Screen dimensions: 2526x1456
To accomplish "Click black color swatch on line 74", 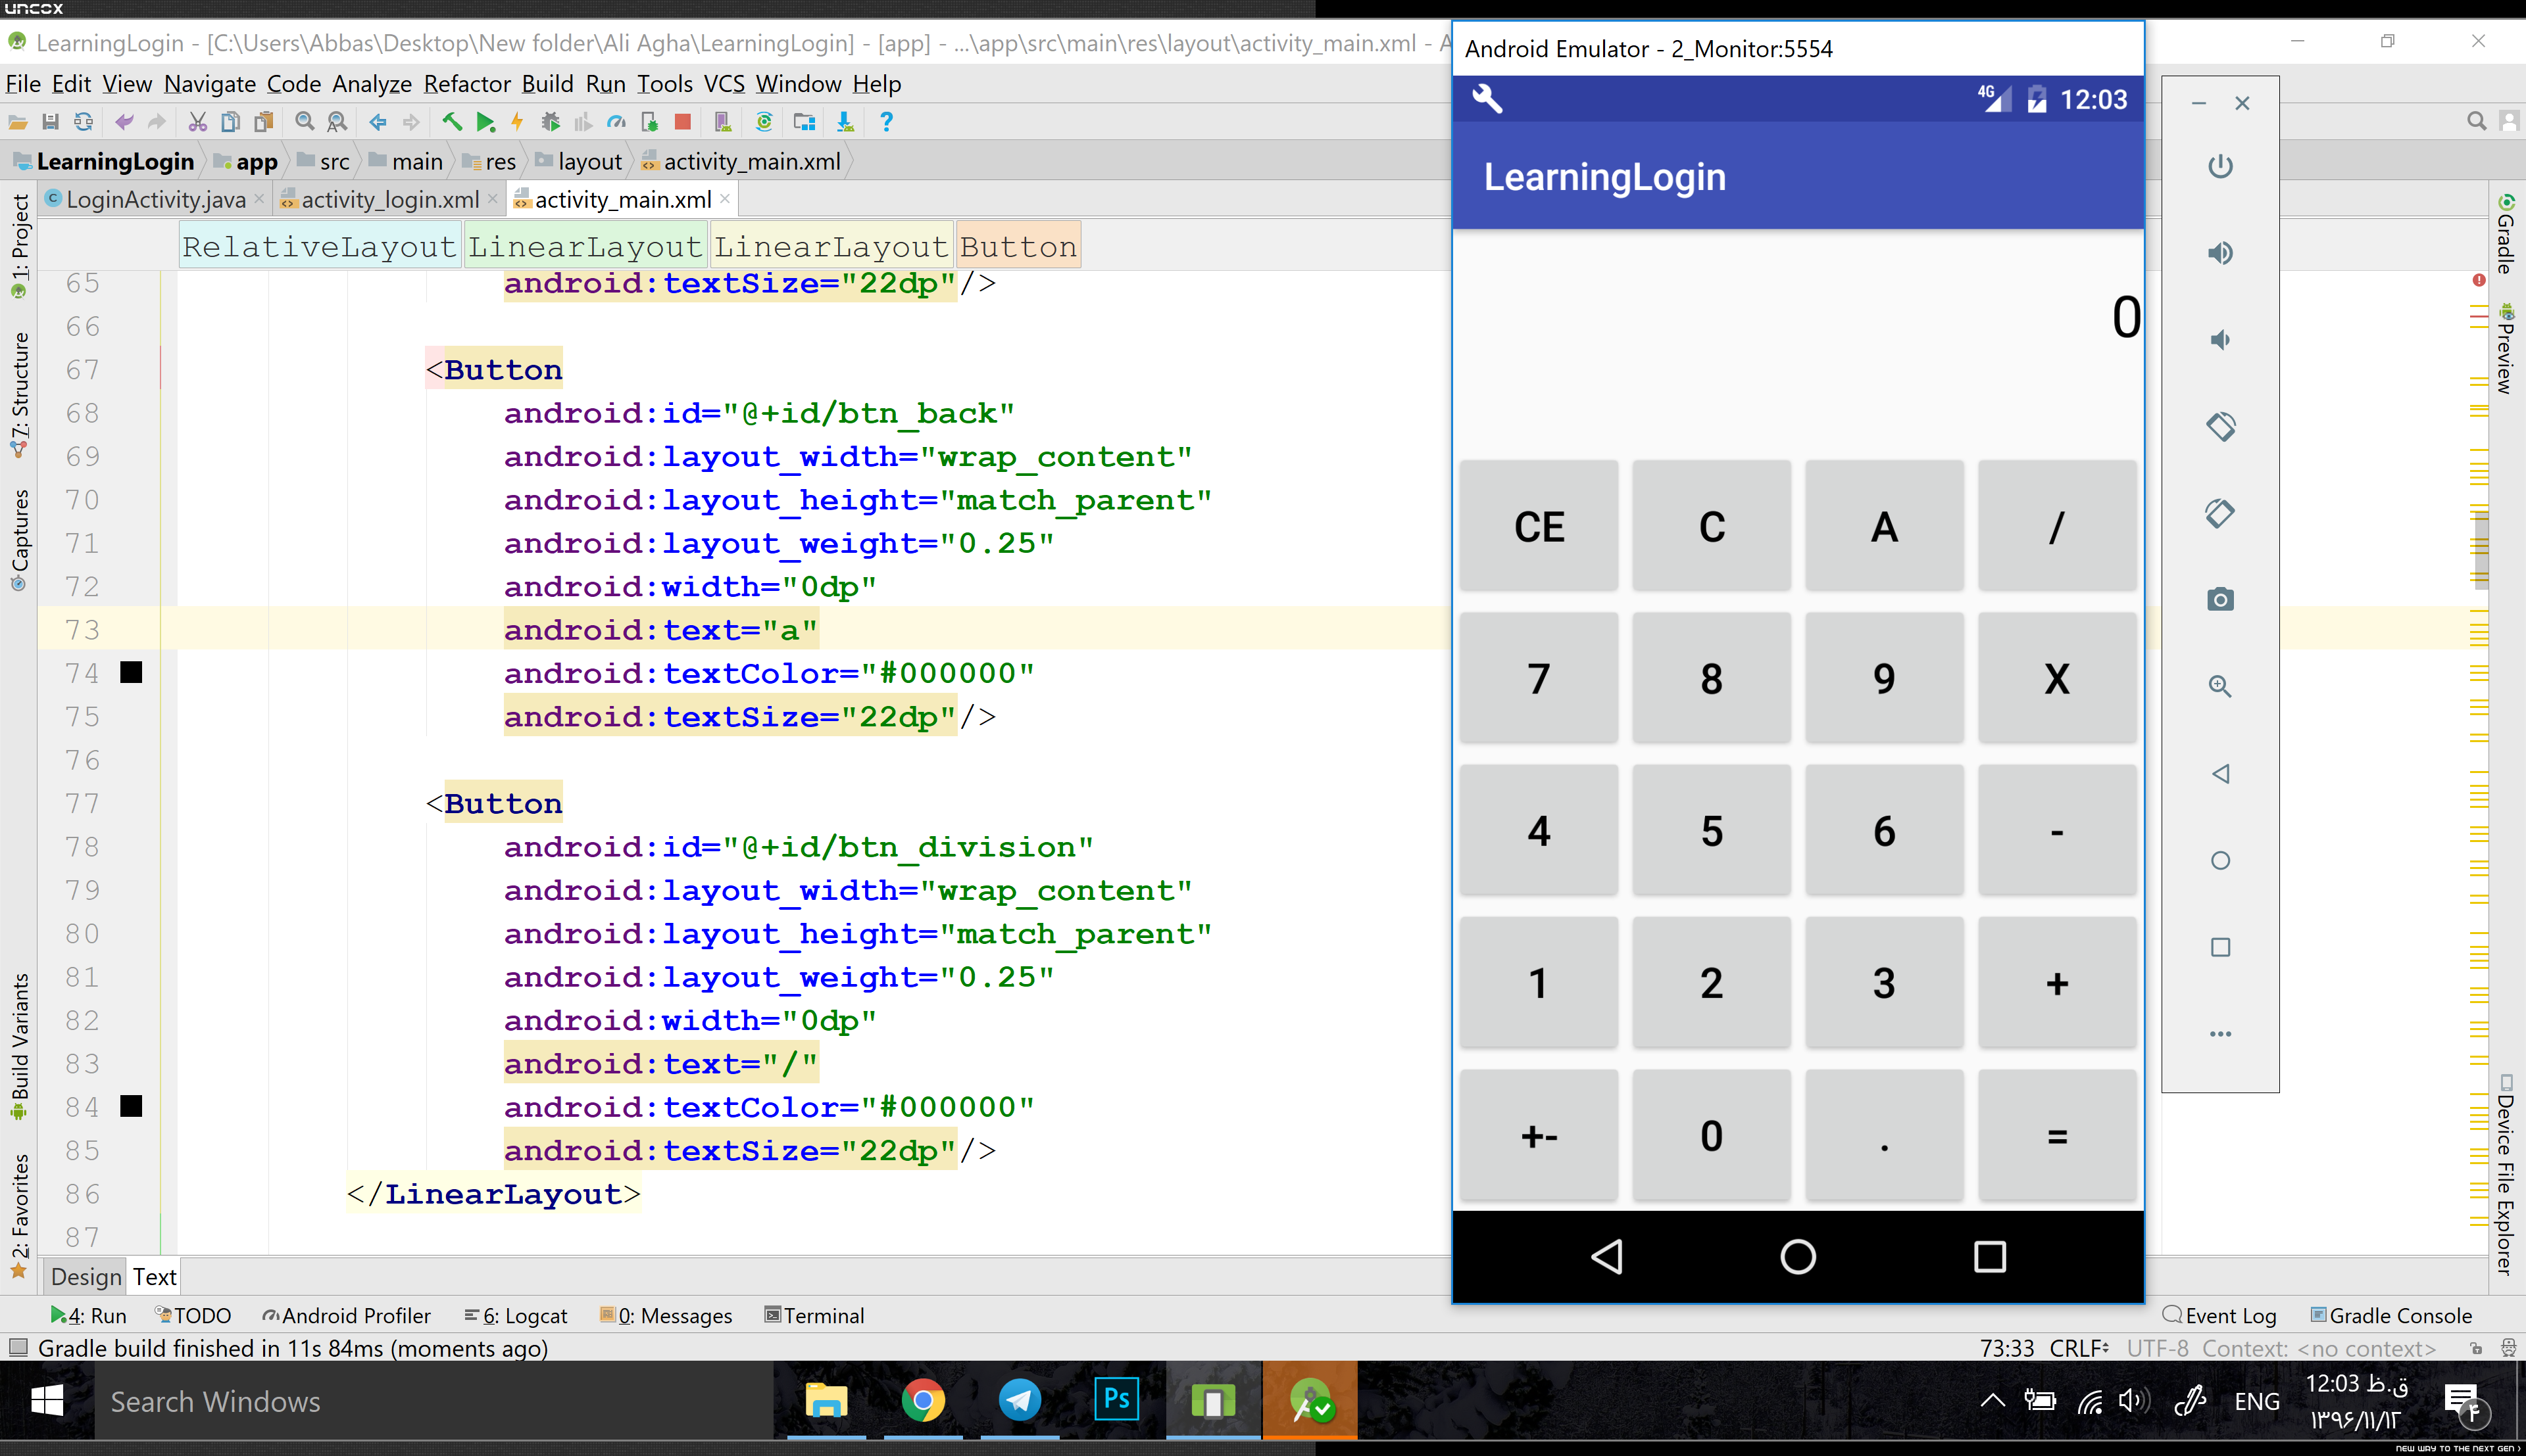I will [x=131, y=673].
